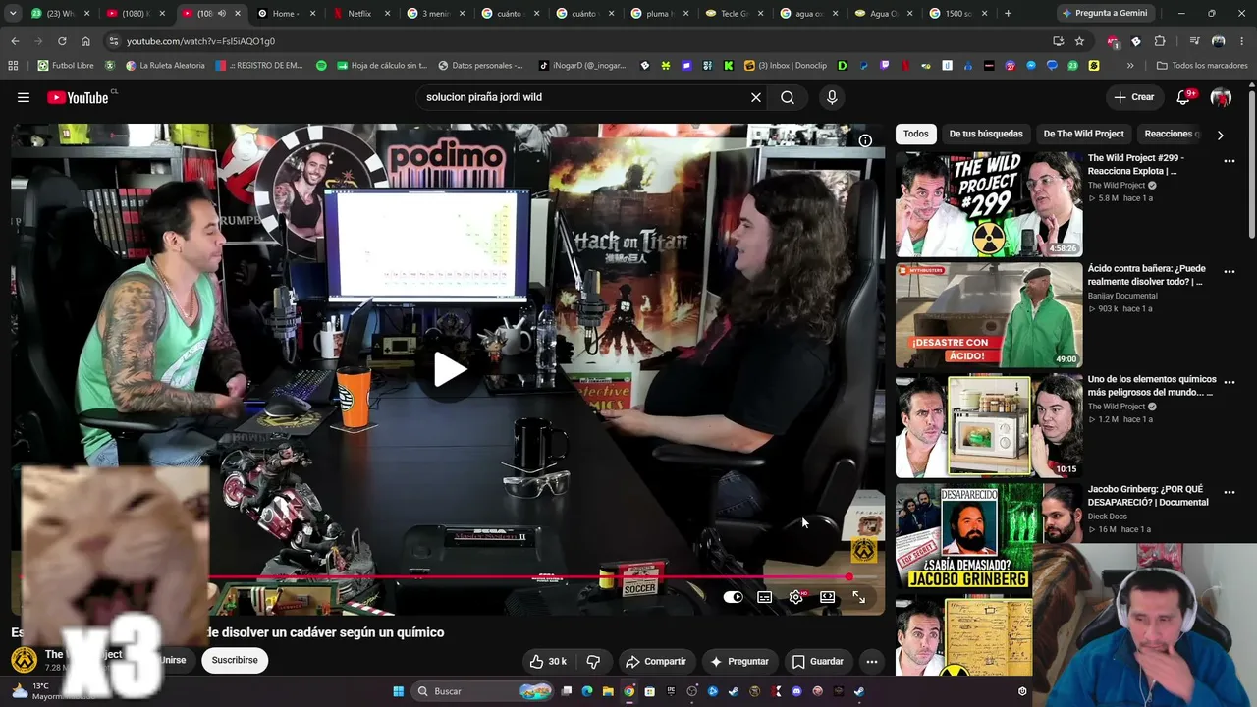Go to the YouTube home logo
Viewport: 1257px width, 707px height.
tap(78, 97)
